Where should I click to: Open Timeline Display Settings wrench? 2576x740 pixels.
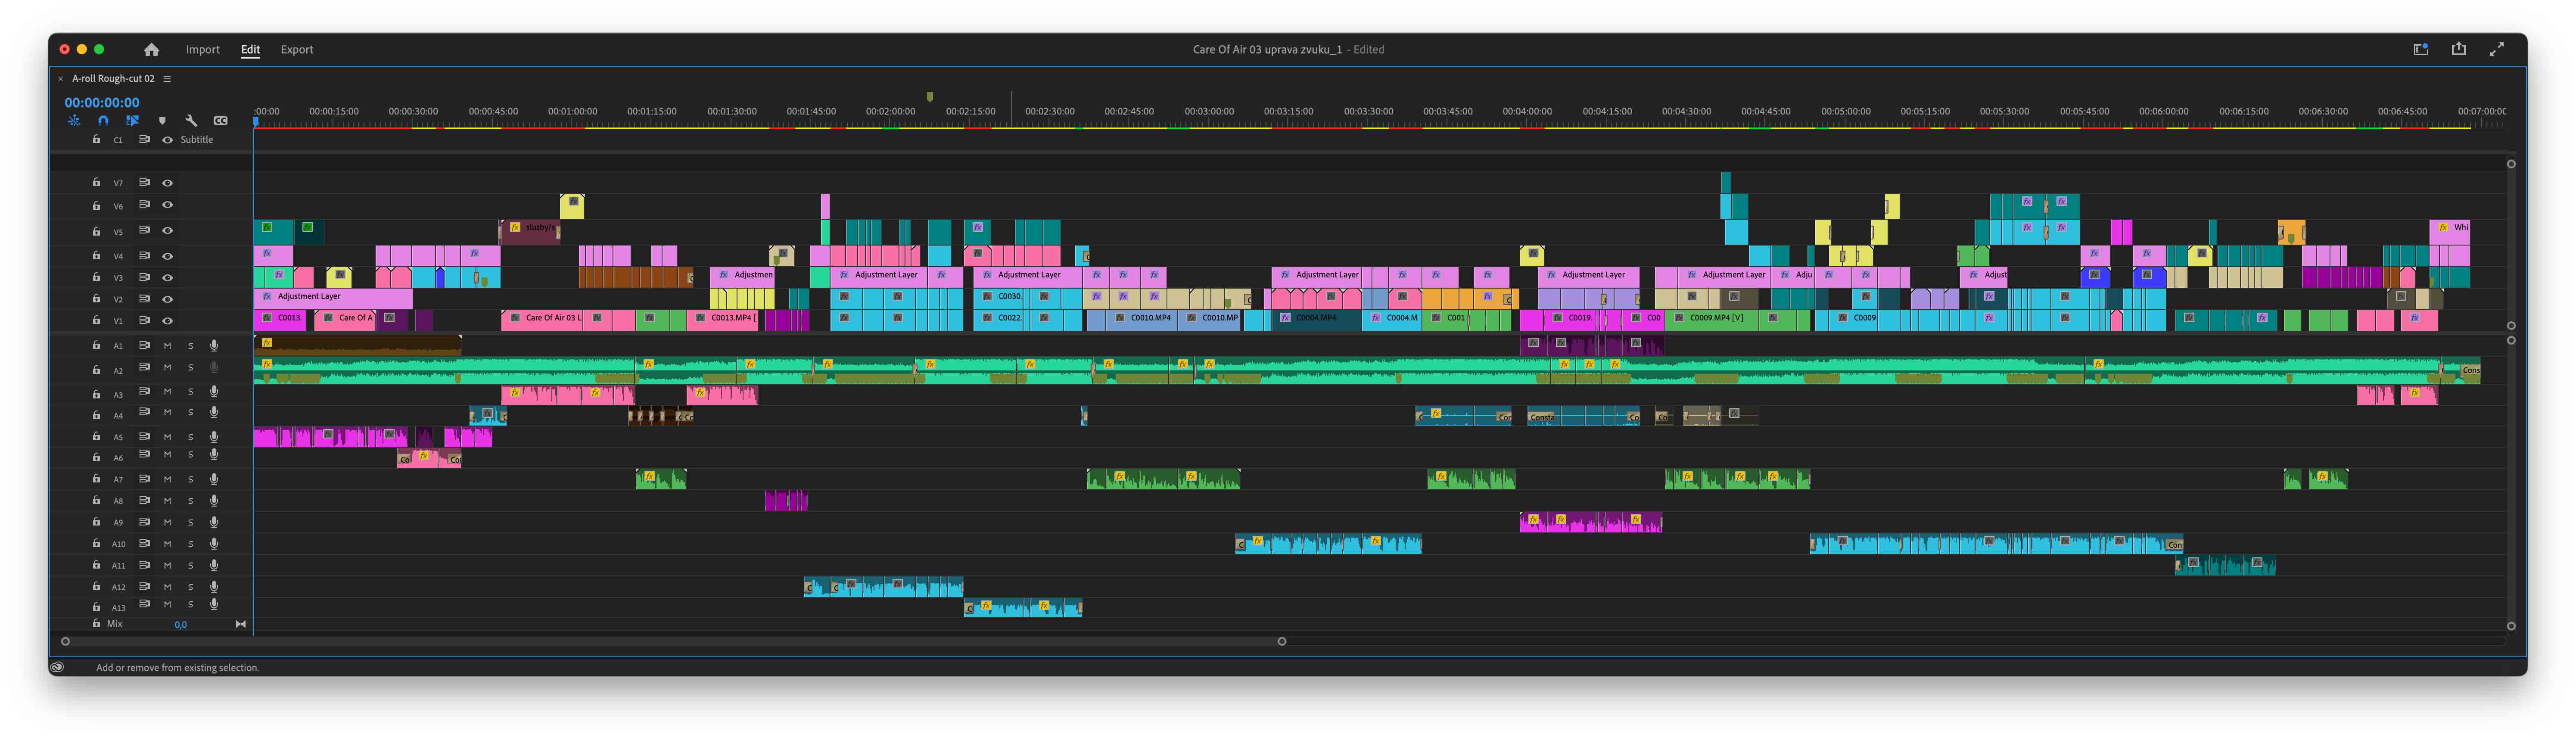coord(191,121)
